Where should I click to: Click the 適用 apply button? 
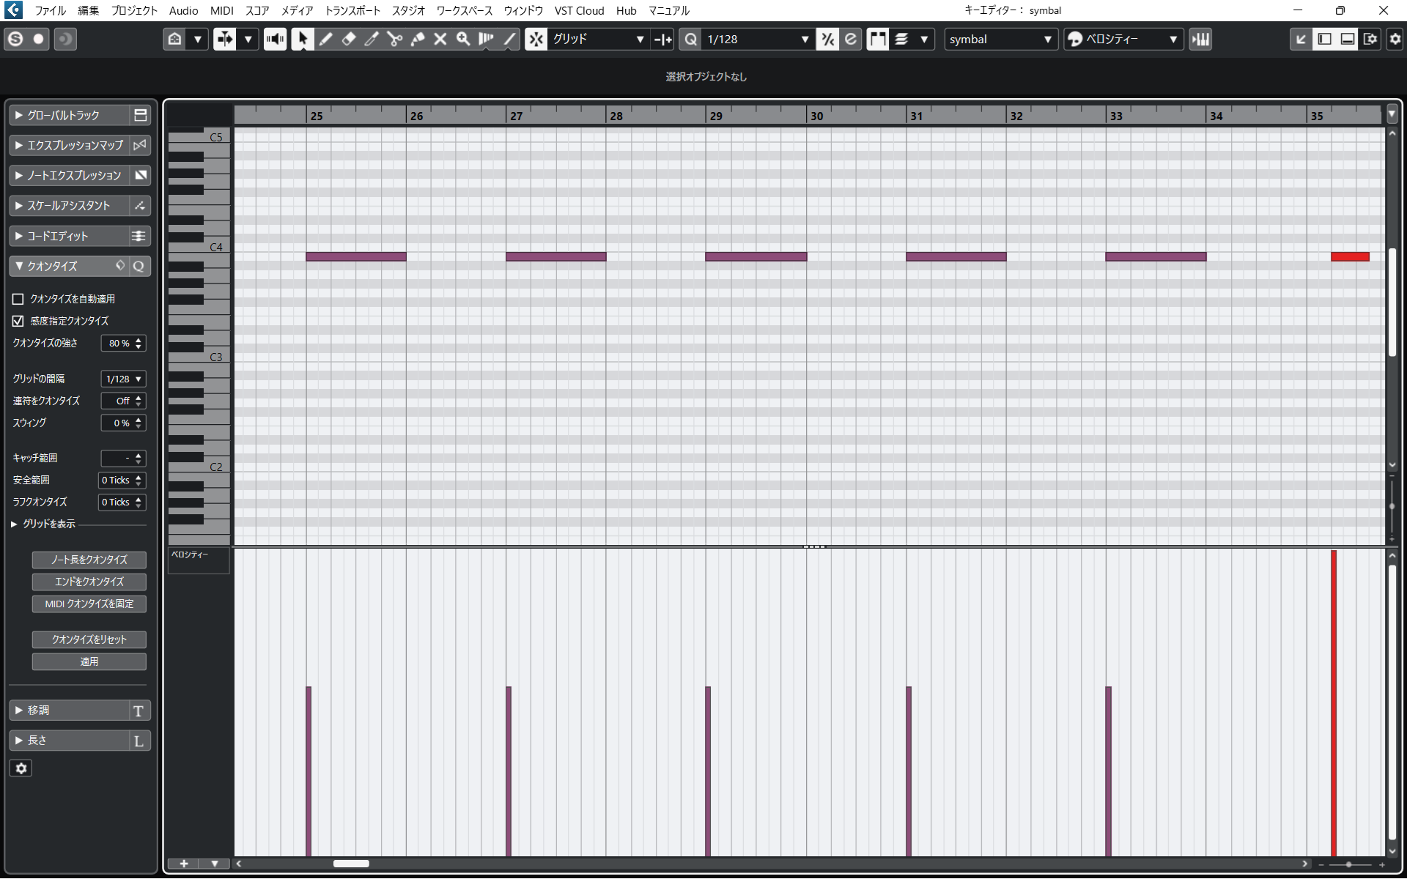coord(89,662)
